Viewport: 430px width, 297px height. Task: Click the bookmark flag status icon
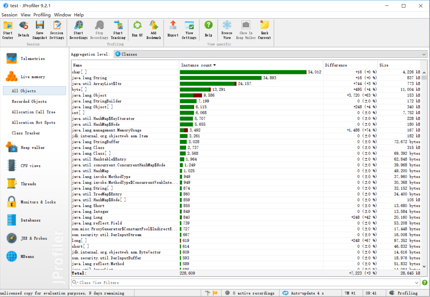point(215,293)
